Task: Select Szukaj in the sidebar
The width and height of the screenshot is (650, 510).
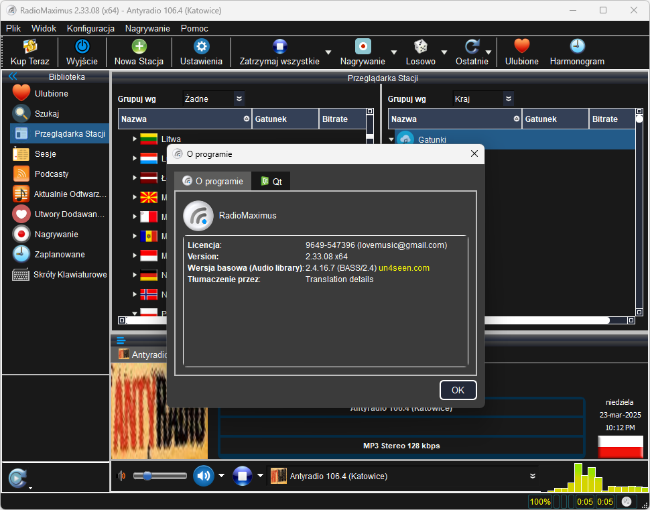Action: [x=60, y=114]
